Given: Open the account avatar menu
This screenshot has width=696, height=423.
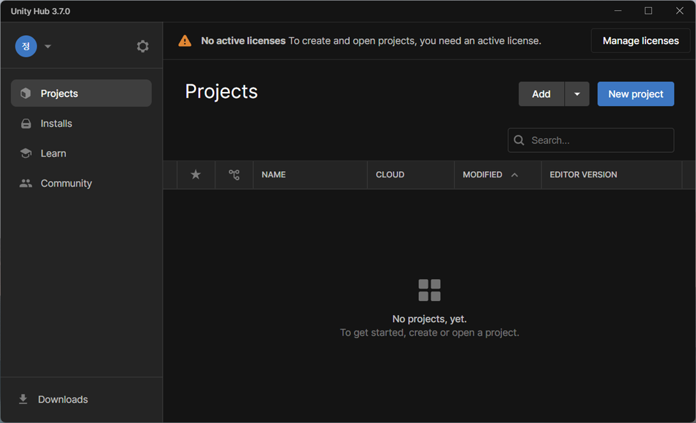Looking at the screenshot, I should pos(26,46).
